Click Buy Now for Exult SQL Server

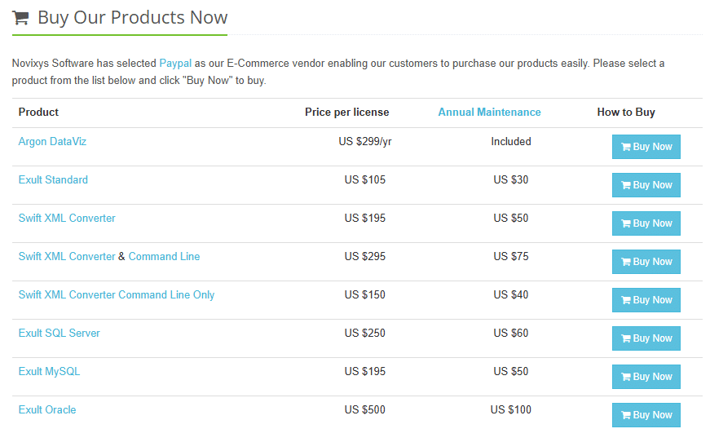[x=646, y=338]
